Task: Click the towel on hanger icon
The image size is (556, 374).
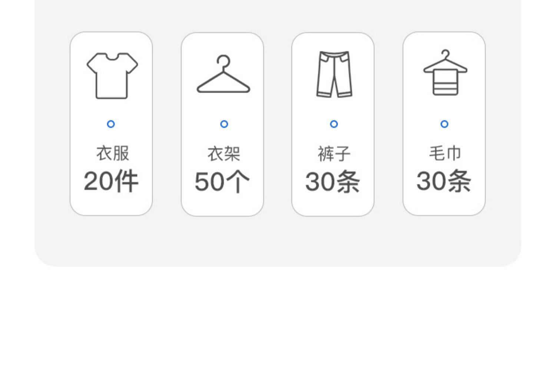Action: [445, 73]
